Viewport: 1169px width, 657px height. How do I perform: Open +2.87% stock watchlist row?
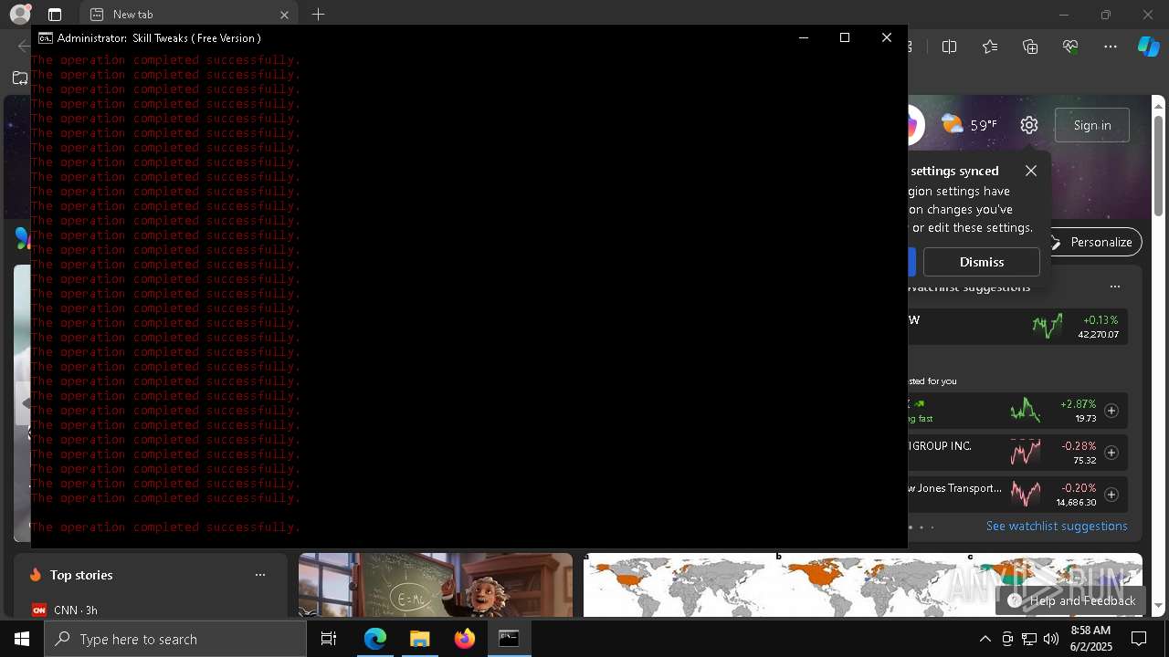click(1017, 411)
